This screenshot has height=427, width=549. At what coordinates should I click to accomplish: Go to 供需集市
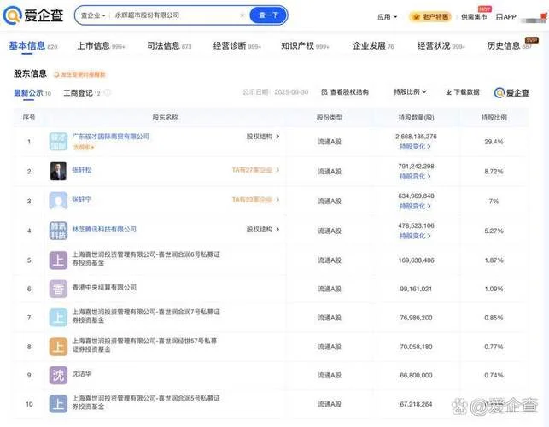pos(474,16)
